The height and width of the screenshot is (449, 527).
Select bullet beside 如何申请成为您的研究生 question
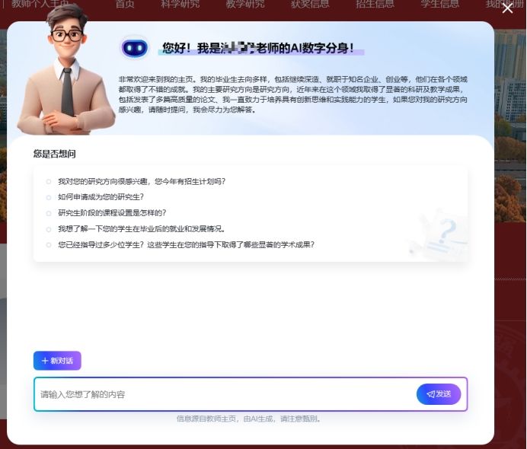(49, 197)
